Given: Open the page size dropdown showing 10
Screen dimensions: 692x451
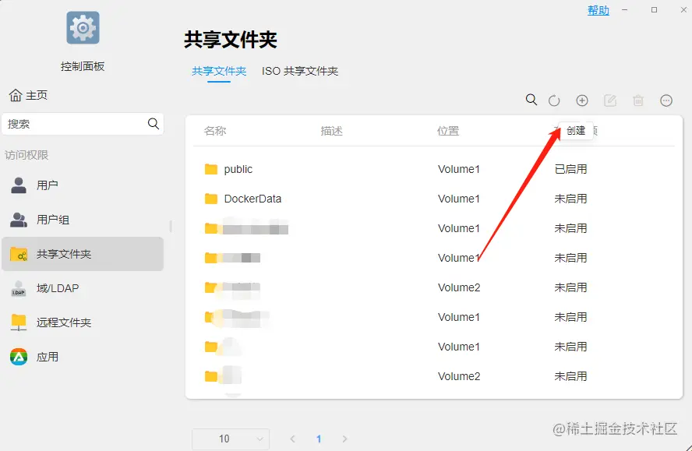Looking at the screenshot, I should (231, 439).
